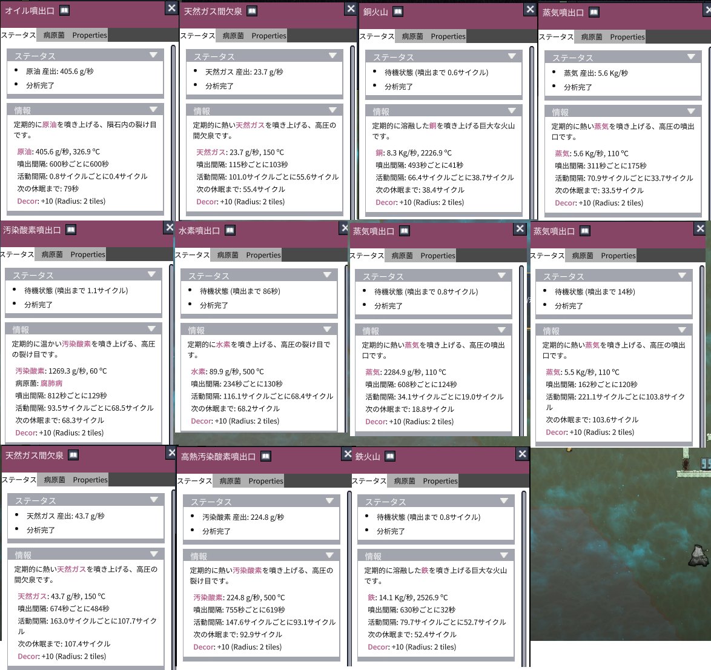Open Properties tab in 鉄火山 panel
The height and width of the screenshot is (670, 711).
coord(440,481)
